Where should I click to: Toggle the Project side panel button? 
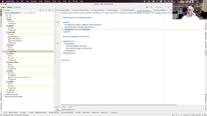1,13
